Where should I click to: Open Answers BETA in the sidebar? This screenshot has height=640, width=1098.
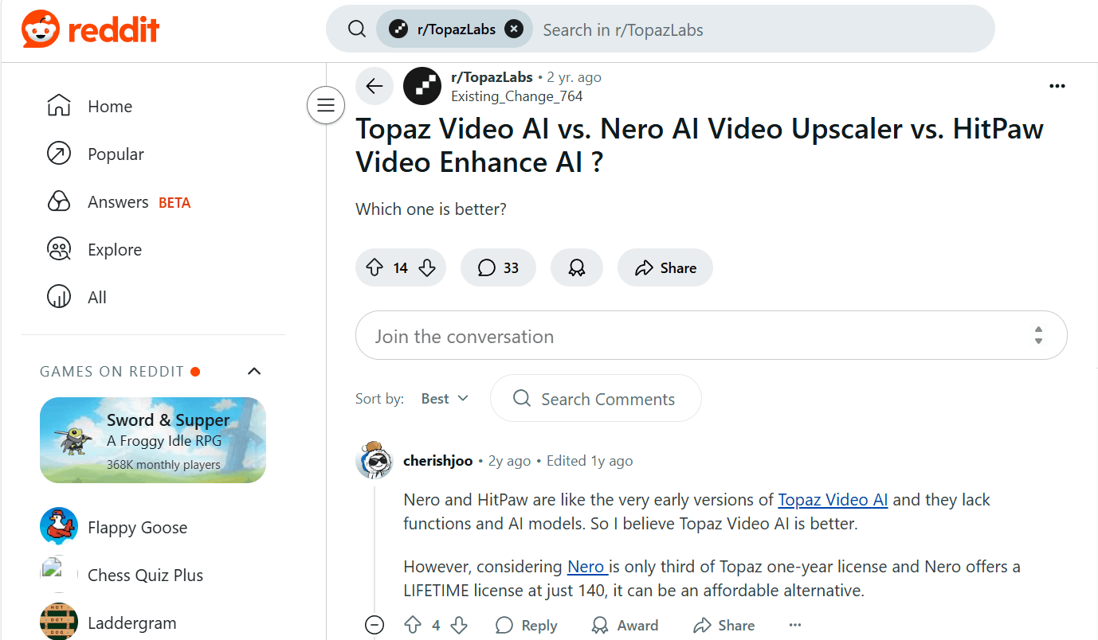[x=118, y=202]
